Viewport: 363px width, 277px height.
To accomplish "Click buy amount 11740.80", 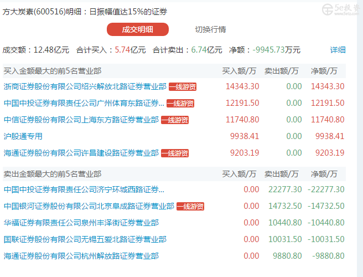I will [x=242, y=120].
